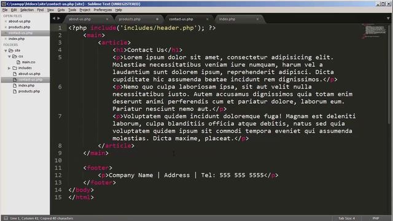Change Tab Size: 4 setting in status bar
The image size is (393, 221).
pyautogui.click(x=346, y=219)
